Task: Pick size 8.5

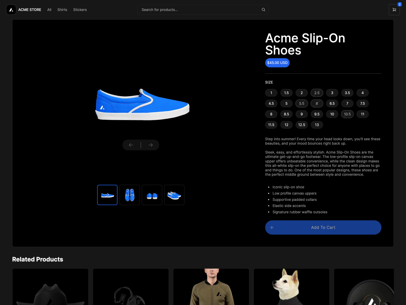Action: [286, 114]
